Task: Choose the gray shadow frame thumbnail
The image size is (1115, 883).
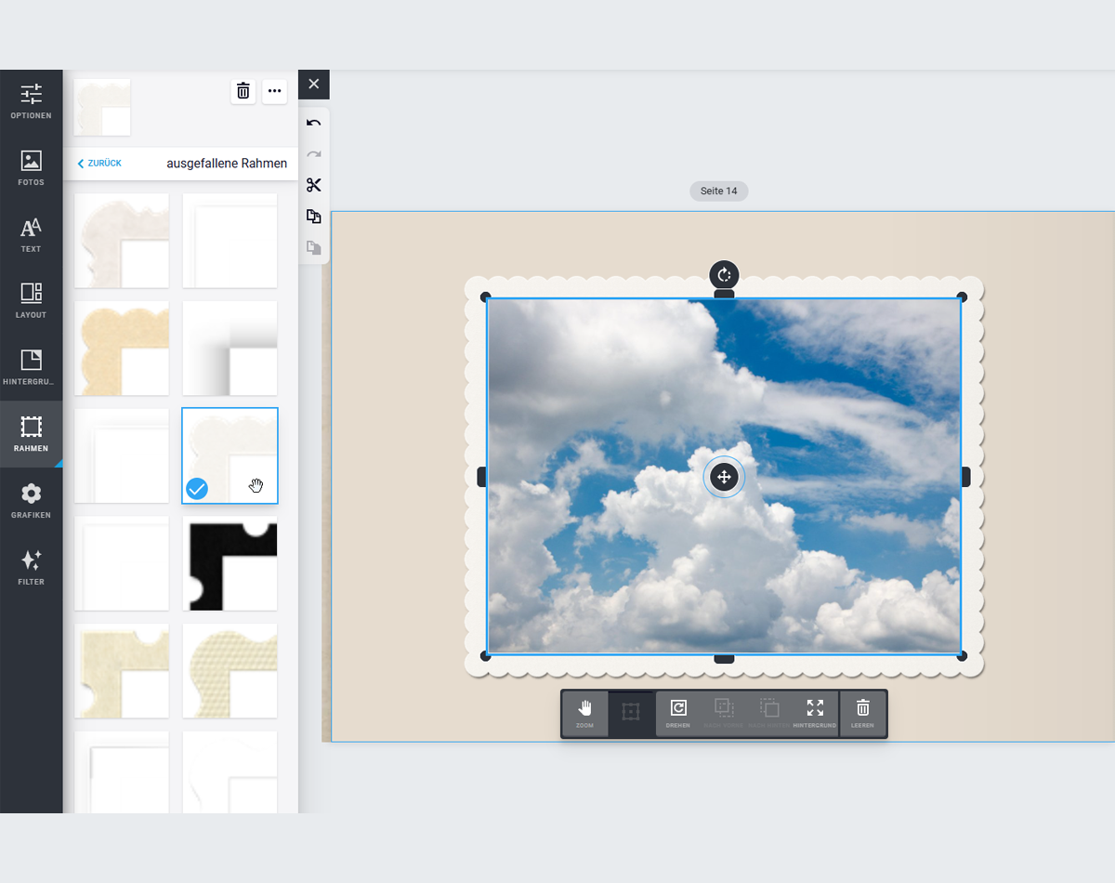Action: 230,349
